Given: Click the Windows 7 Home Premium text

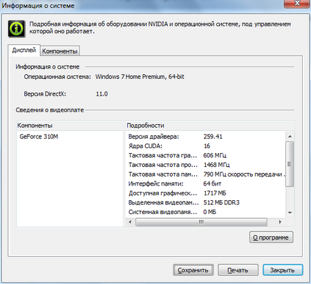Looking at the screenshot, I should point(140,77).
